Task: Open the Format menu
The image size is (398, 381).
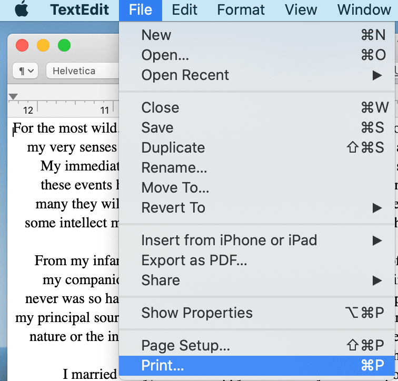Action: tap(241, 10)
